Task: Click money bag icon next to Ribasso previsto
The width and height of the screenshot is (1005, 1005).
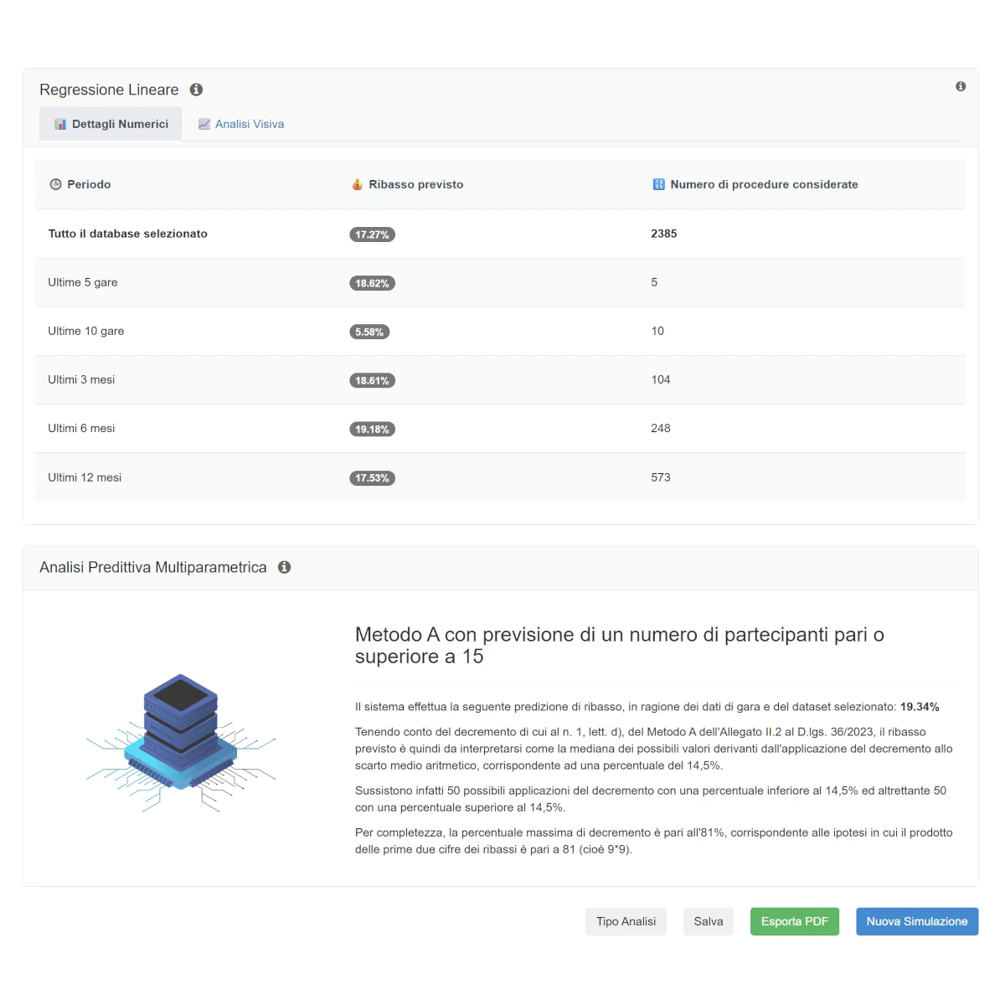Action: point(357,184)
